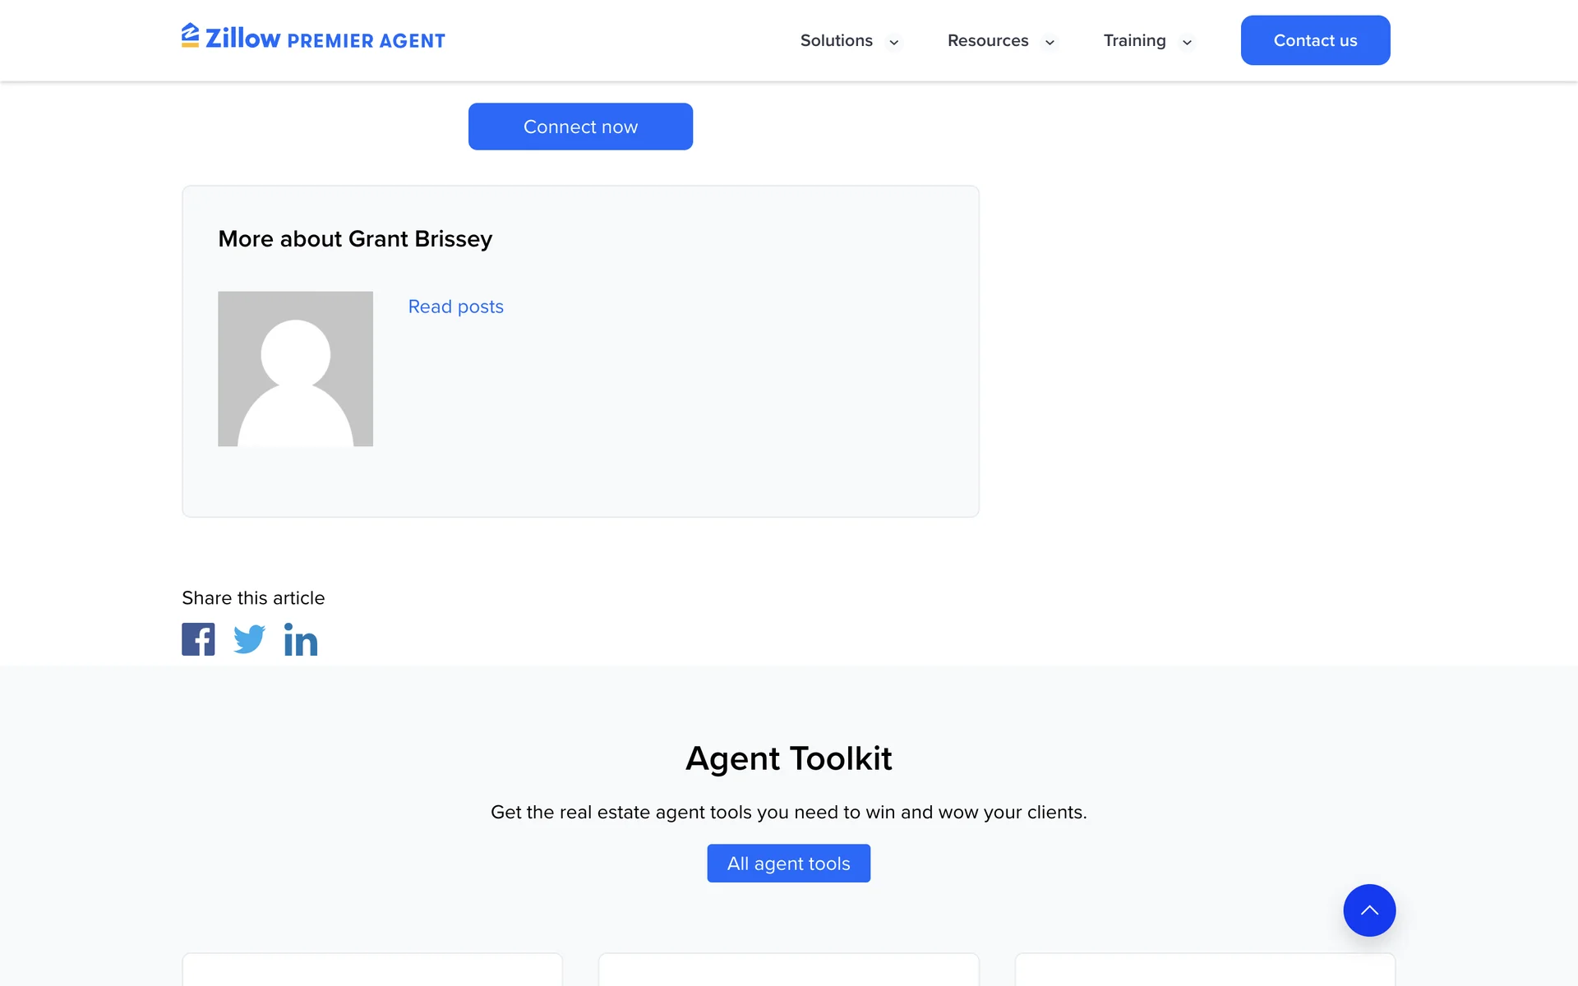Click the All agent tools button
The image size is (1578, 986).
788,864
